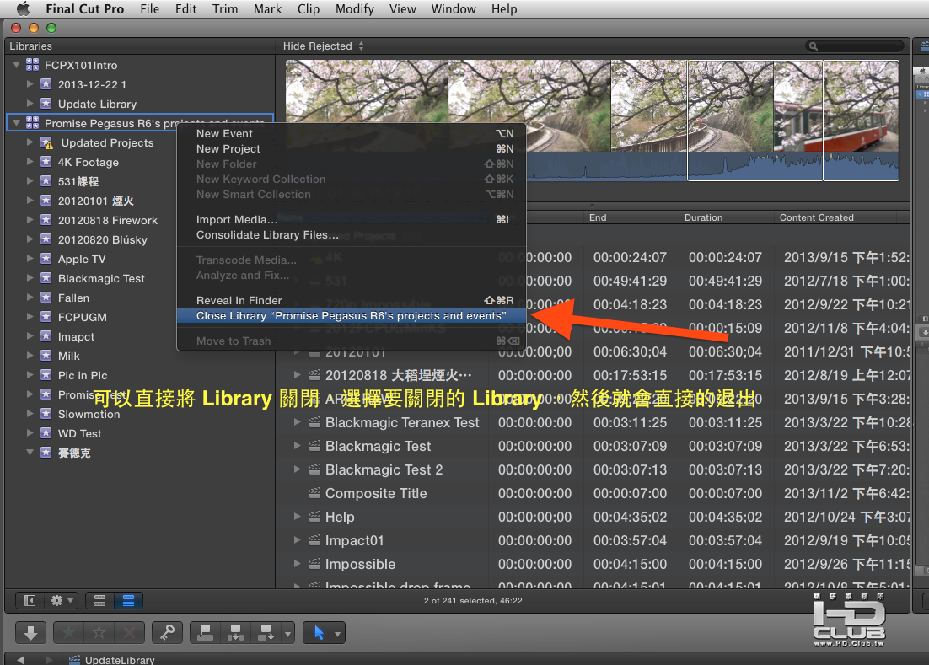Viewport: 929px width, 665px height.
Task: Click the Append clip to storyline icon
Action: (x=266, y=632)
